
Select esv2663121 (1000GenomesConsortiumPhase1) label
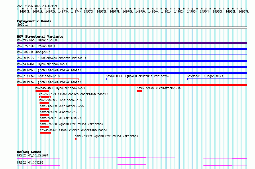(73, 94)
